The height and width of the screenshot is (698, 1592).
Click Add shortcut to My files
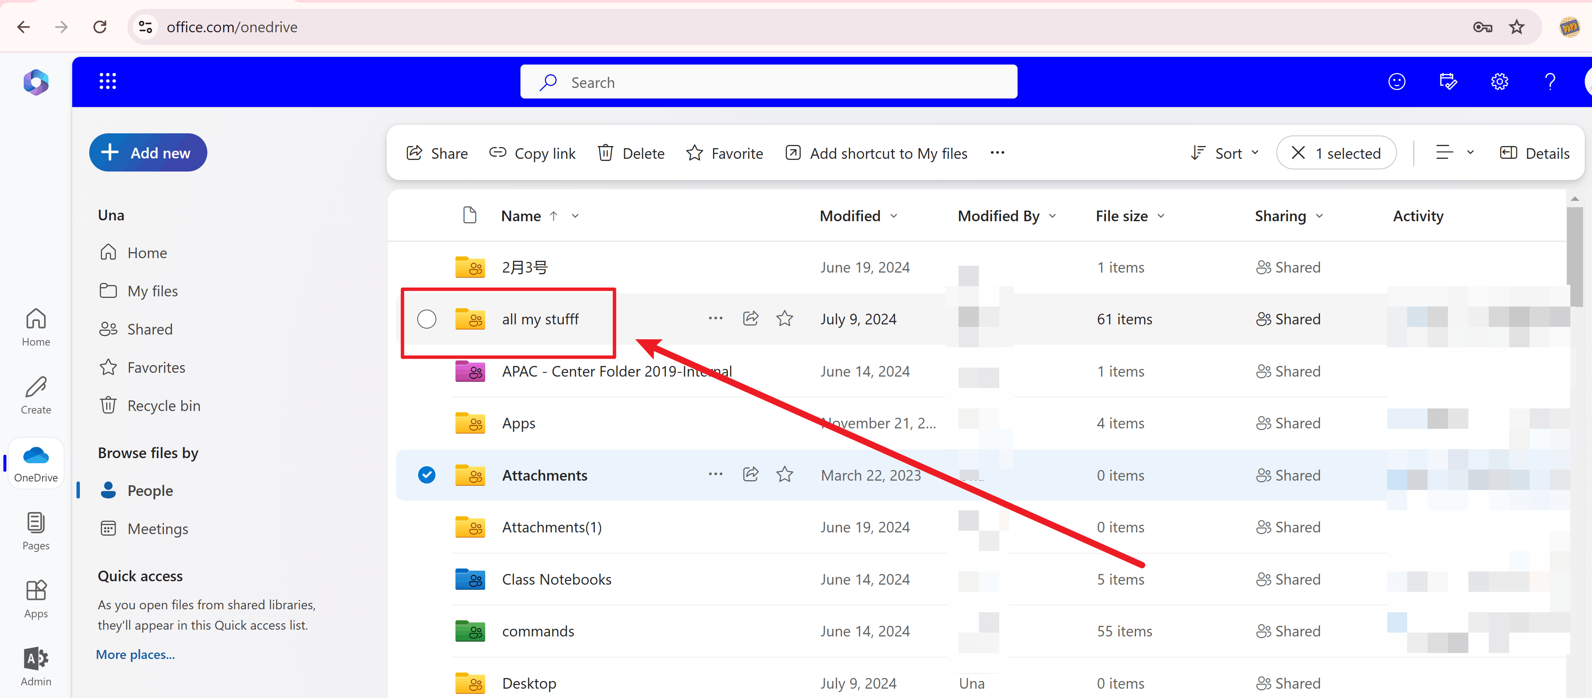coord(876,152)
